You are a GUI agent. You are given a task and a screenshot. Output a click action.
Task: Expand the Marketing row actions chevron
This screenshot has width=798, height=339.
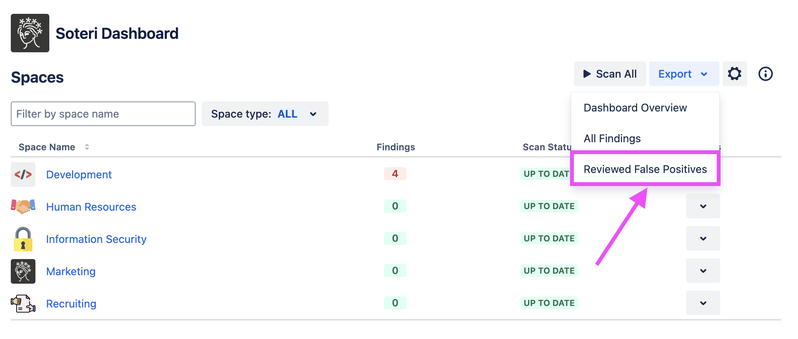(x=703, y=271)
